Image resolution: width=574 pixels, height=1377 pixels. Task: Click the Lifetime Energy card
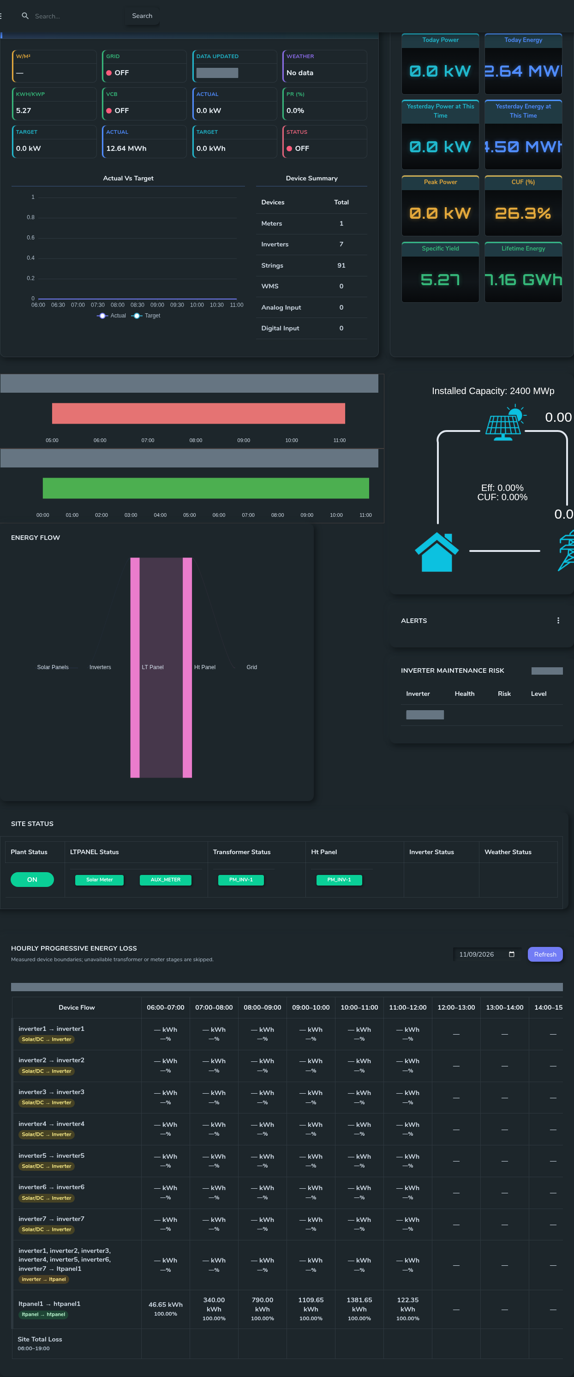pyautogui.click(x=523, y=272)
